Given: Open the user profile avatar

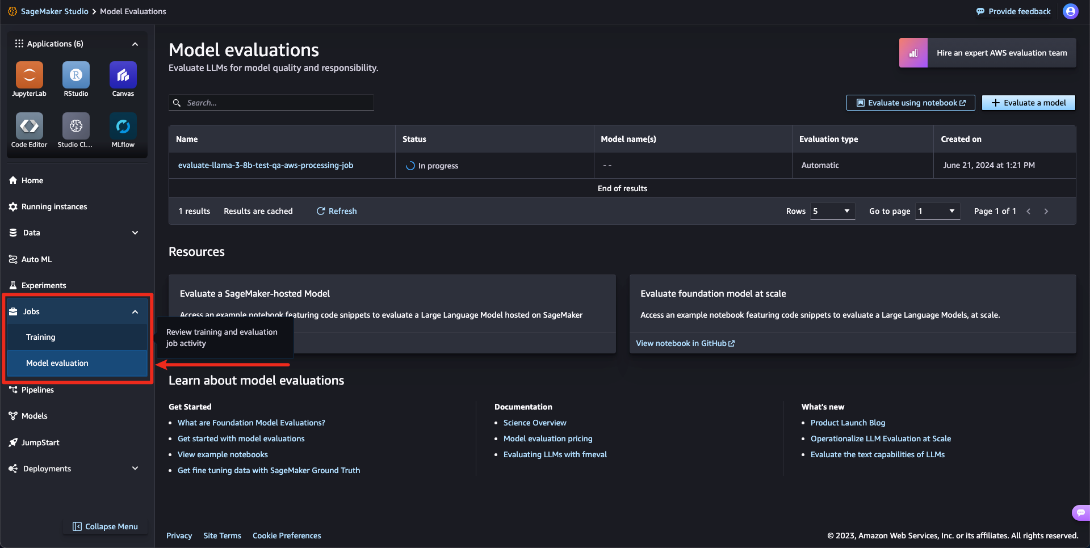Looking at the screenshot, I should (1071, 11).
